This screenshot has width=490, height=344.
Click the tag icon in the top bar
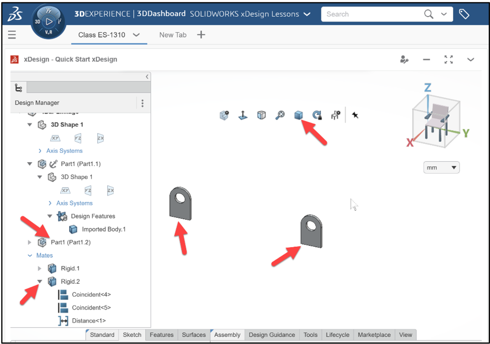pyautogui.click(x=464, y=14)
